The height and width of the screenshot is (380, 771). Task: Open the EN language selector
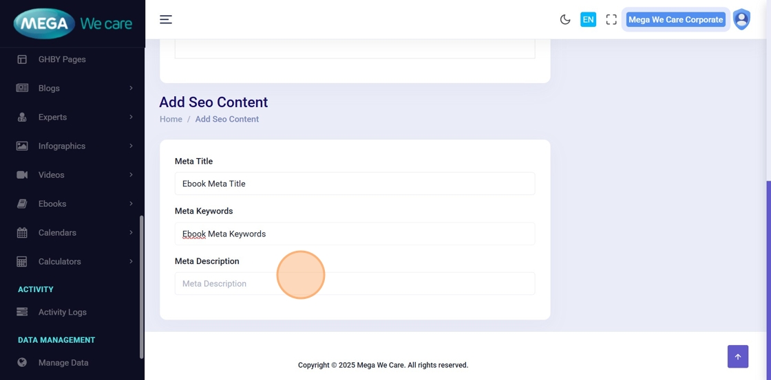588,20
